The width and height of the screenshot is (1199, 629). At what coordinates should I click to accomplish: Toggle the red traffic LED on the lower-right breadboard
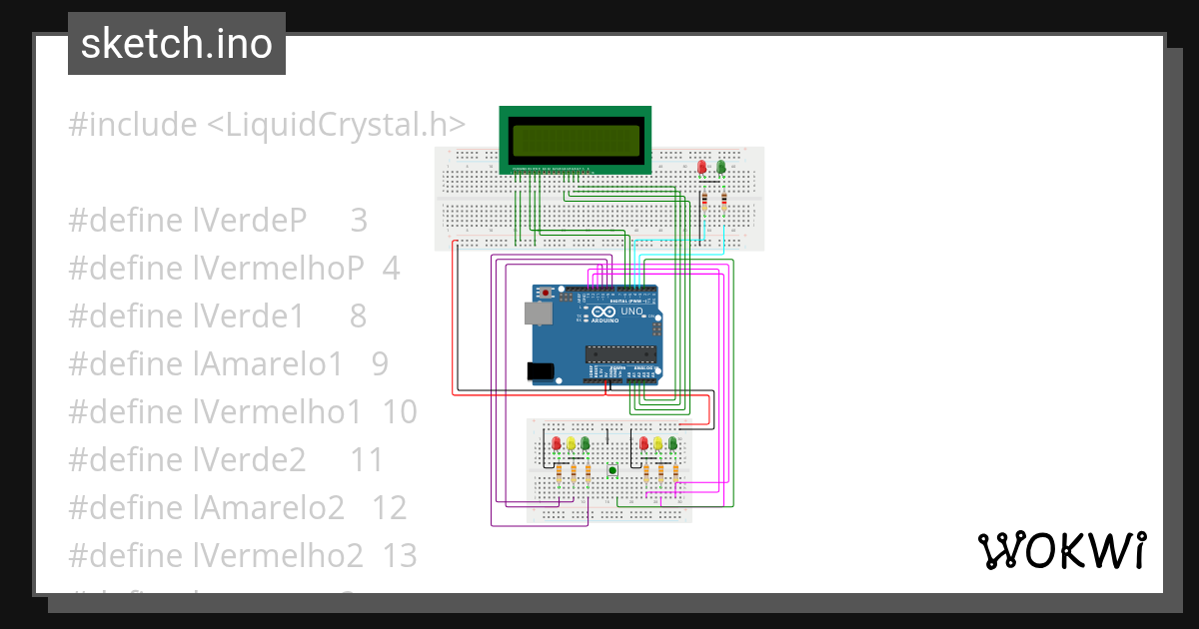pos(644,443)
